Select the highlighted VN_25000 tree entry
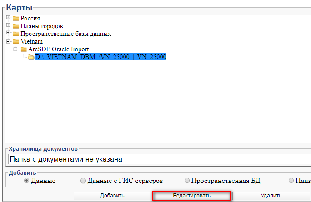 pos(101,57)
